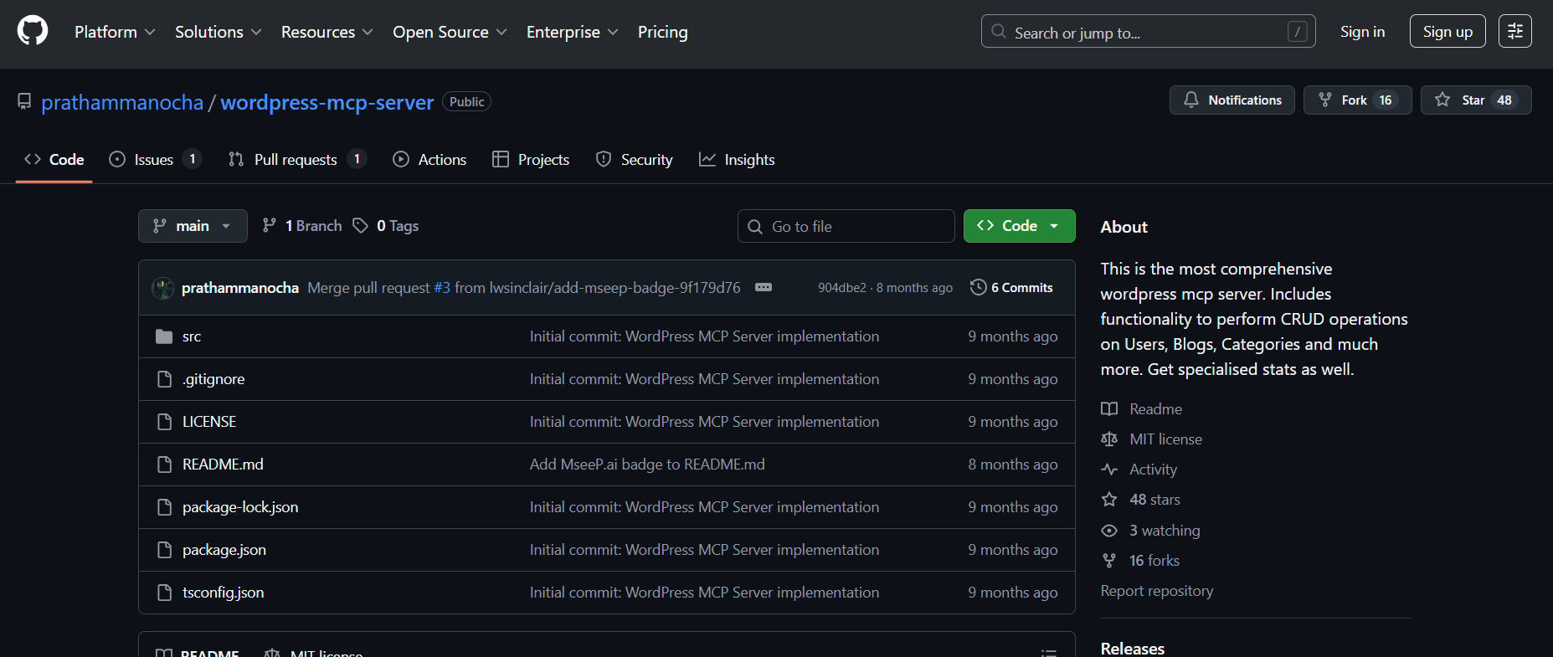Click commit author name prathammanocha
Viewport: 1553px width, 657px height.
tap(240, 288)
